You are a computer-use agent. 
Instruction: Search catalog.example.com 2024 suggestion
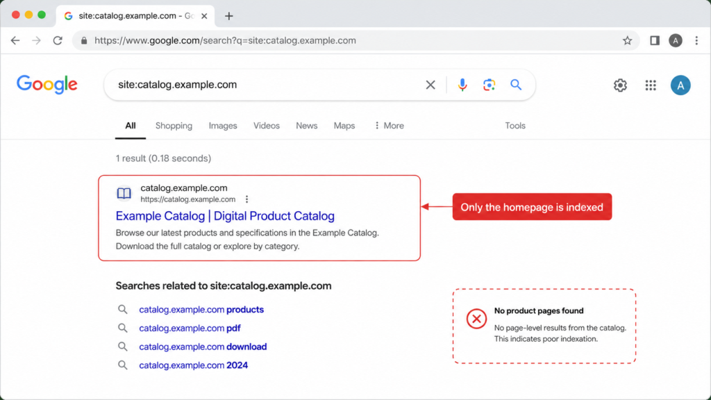[x=193, y=365]
